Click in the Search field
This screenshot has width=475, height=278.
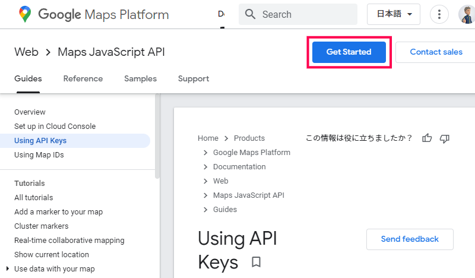[298, 14]
